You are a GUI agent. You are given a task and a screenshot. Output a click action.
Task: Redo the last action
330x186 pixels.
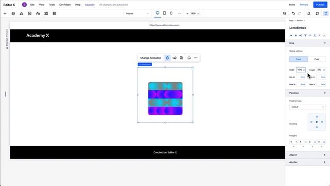[x=300, y=13]
